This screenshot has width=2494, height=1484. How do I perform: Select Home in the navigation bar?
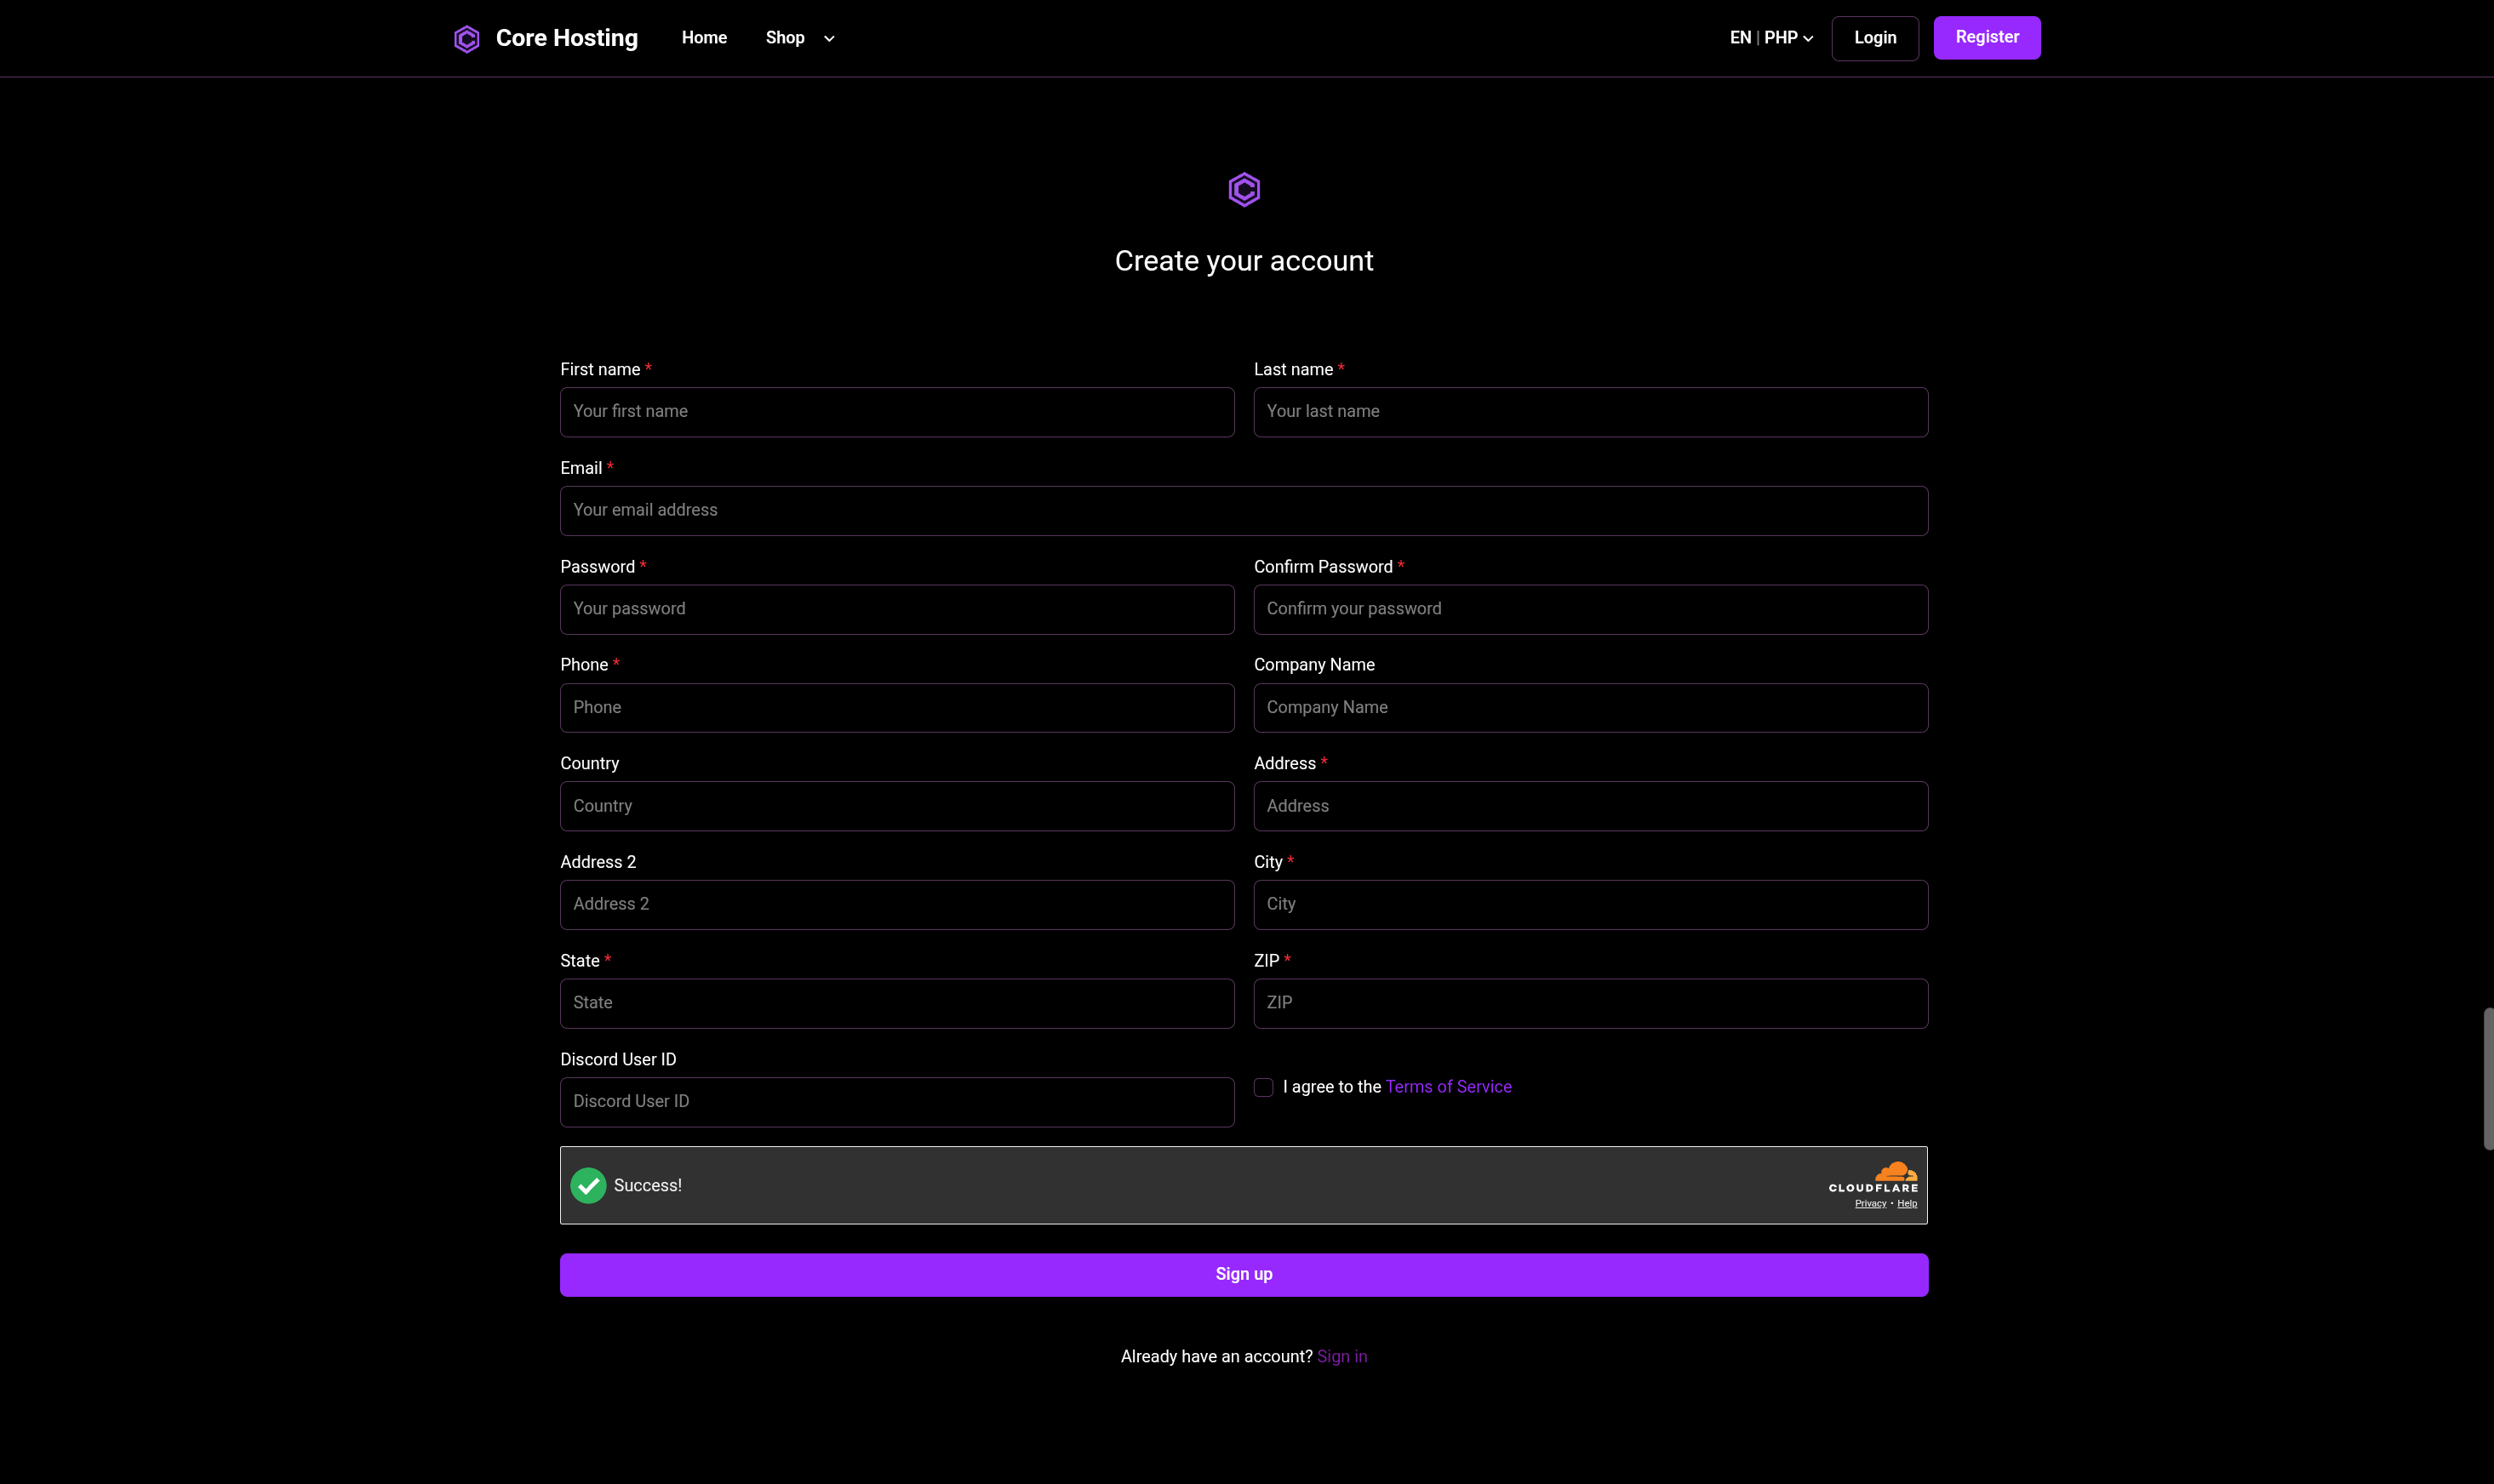point(703,38)
